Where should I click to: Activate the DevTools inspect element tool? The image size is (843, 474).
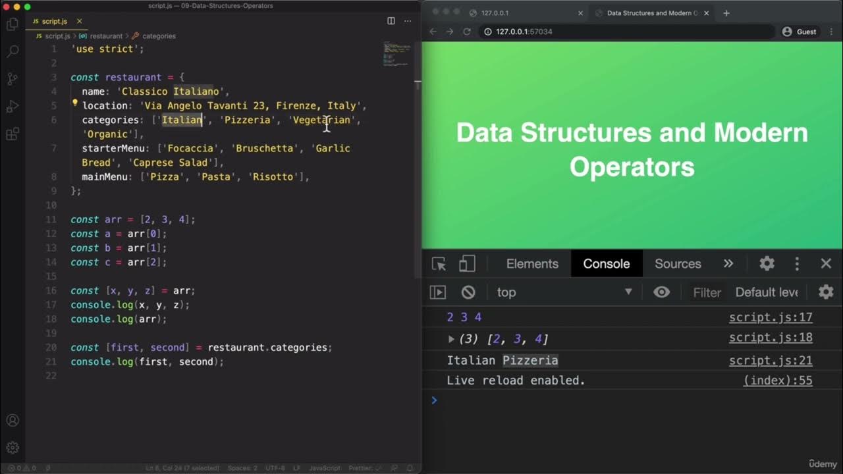439,264
